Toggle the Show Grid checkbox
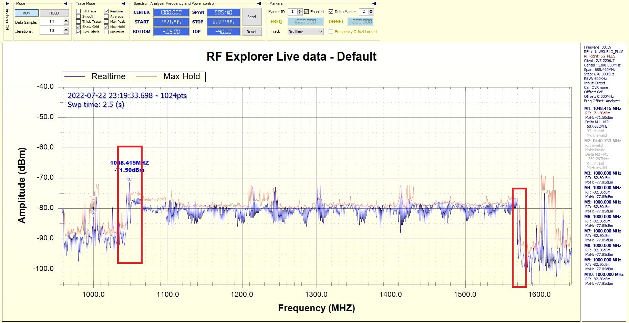The width and height of the screenshot is (629, 323). [x=79, y=27]
